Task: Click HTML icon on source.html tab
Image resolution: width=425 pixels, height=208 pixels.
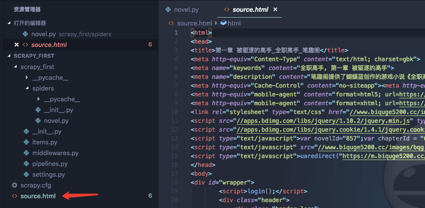Action: (226, 9)
